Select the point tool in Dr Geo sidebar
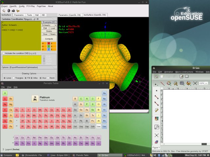The width and height of the screenshot is (210, 157). tap(157, 90)
